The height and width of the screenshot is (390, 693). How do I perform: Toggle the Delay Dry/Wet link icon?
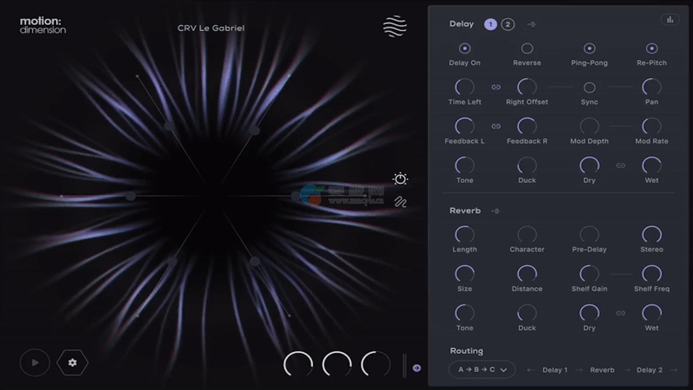pyautogui.click(x=620, y=165)
